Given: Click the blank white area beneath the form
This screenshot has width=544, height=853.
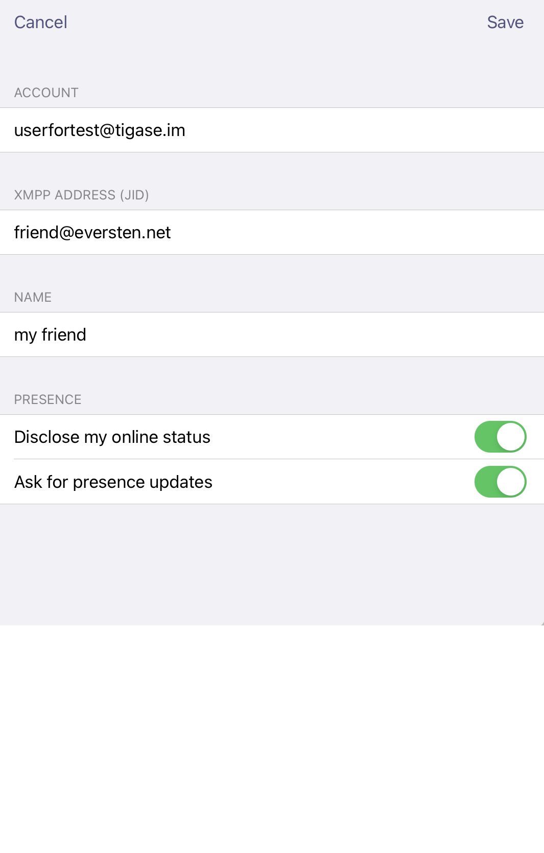Looking at the screenshot, I should click(272, 739).
